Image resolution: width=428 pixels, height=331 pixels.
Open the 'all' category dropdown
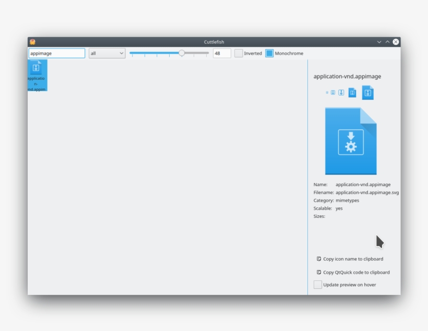(107, 53)
